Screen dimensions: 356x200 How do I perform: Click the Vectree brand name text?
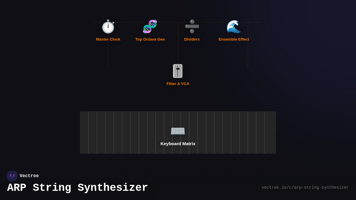click(29, 176)
